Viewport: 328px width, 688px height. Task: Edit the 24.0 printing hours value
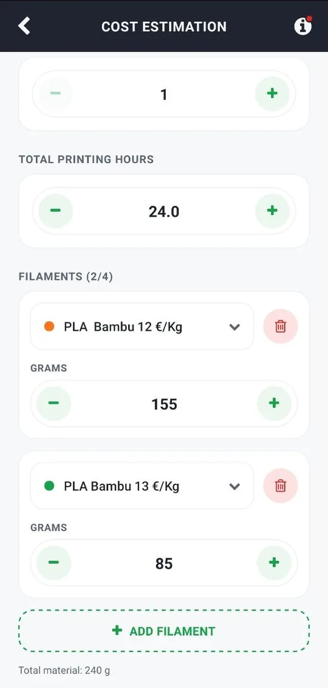(164, 212)
